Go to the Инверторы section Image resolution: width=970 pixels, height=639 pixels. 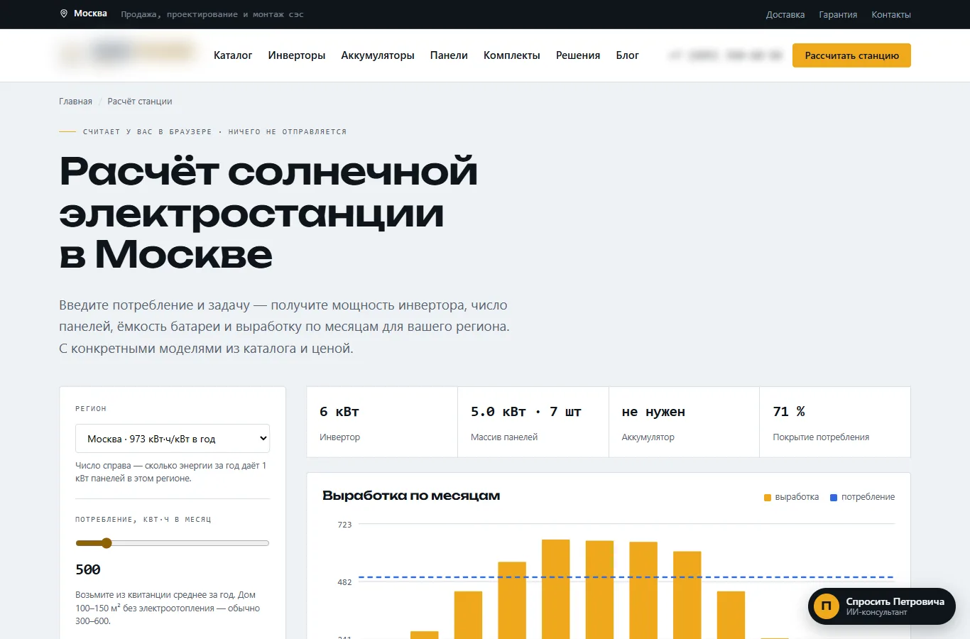297,55
